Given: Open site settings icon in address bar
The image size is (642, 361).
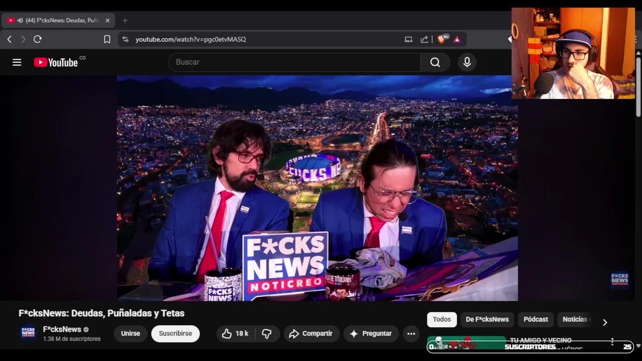Looking at the screenshot, I should click(x=125, y=39).
